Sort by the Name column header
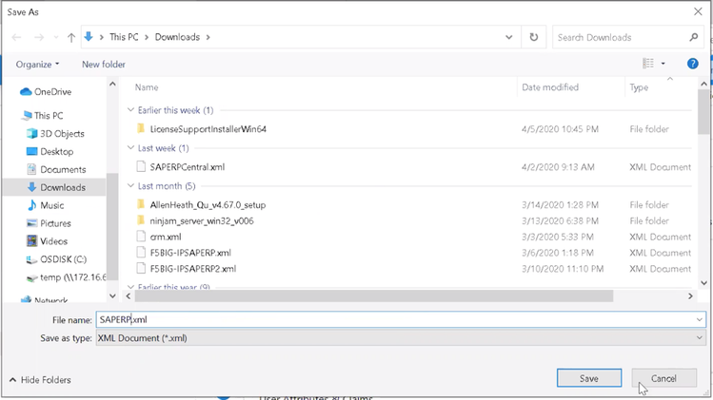This screenshot has width=713, height=400. pos(147,87)
